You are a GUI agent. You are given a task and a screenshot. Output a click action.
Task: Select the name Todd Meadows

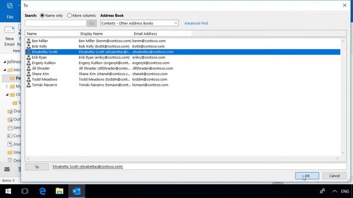click(x=45, y=79)
